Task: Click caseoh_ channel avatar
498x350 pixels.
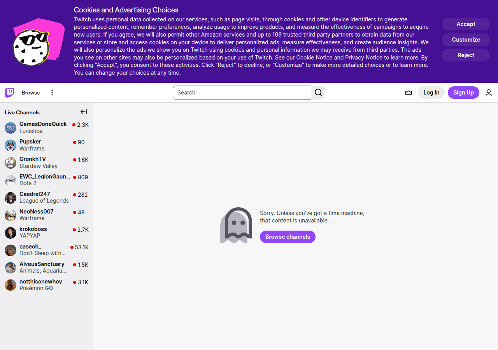Action: coord(11,250)
